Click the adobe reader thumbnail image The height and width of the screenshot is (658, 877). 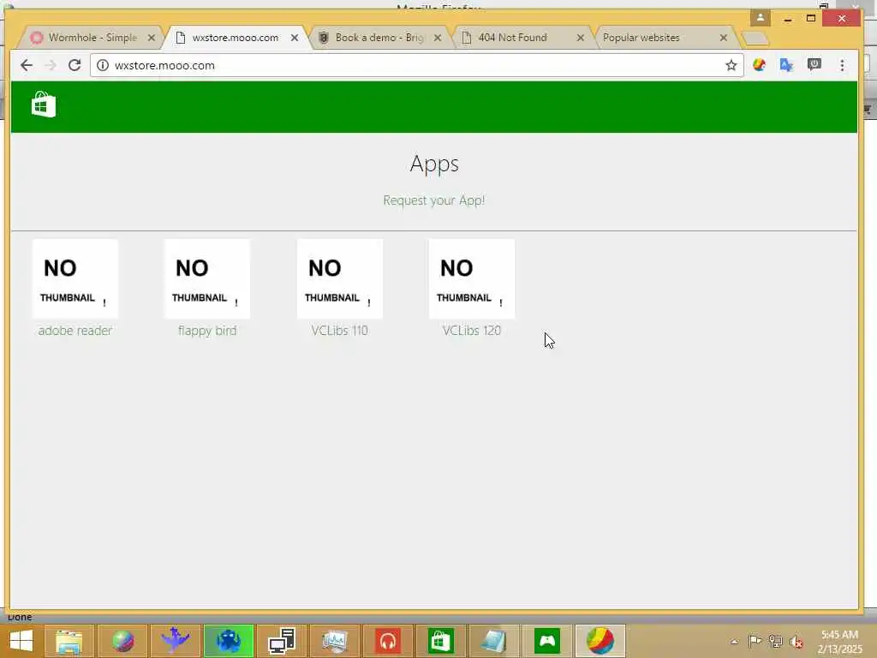coord(75,278)
